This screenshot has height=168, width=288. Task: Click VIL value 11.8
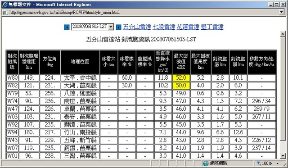pyautogui.click(x=163, y=77)
